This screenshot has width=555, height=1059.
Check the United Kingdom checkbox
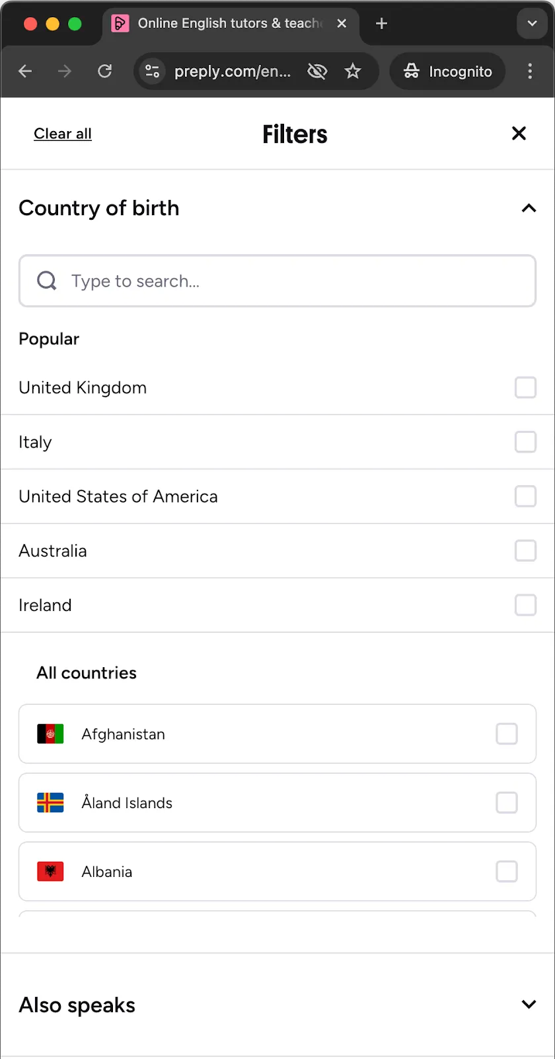click(x=525, y=388)
